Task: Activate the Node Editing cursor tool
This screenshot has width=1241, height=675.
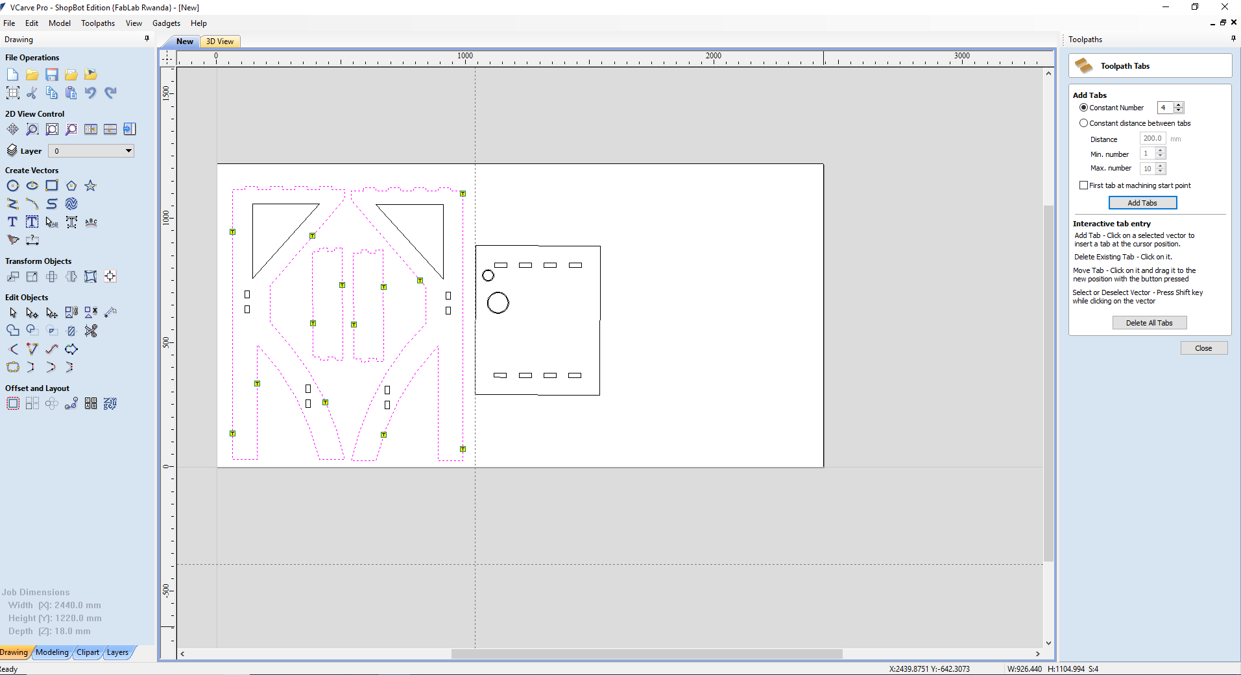Action: point(32,313)
